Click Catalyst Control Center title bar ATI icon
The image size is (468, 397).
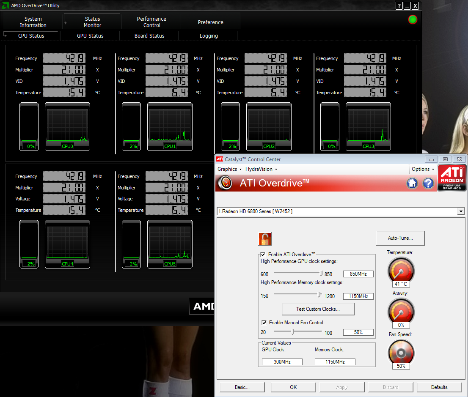[x=220, y=159]
